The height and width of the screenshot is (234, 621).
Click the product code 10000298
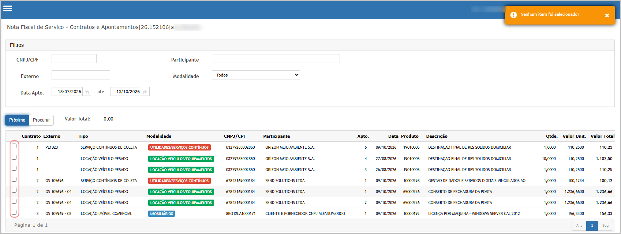pos(411,181)
